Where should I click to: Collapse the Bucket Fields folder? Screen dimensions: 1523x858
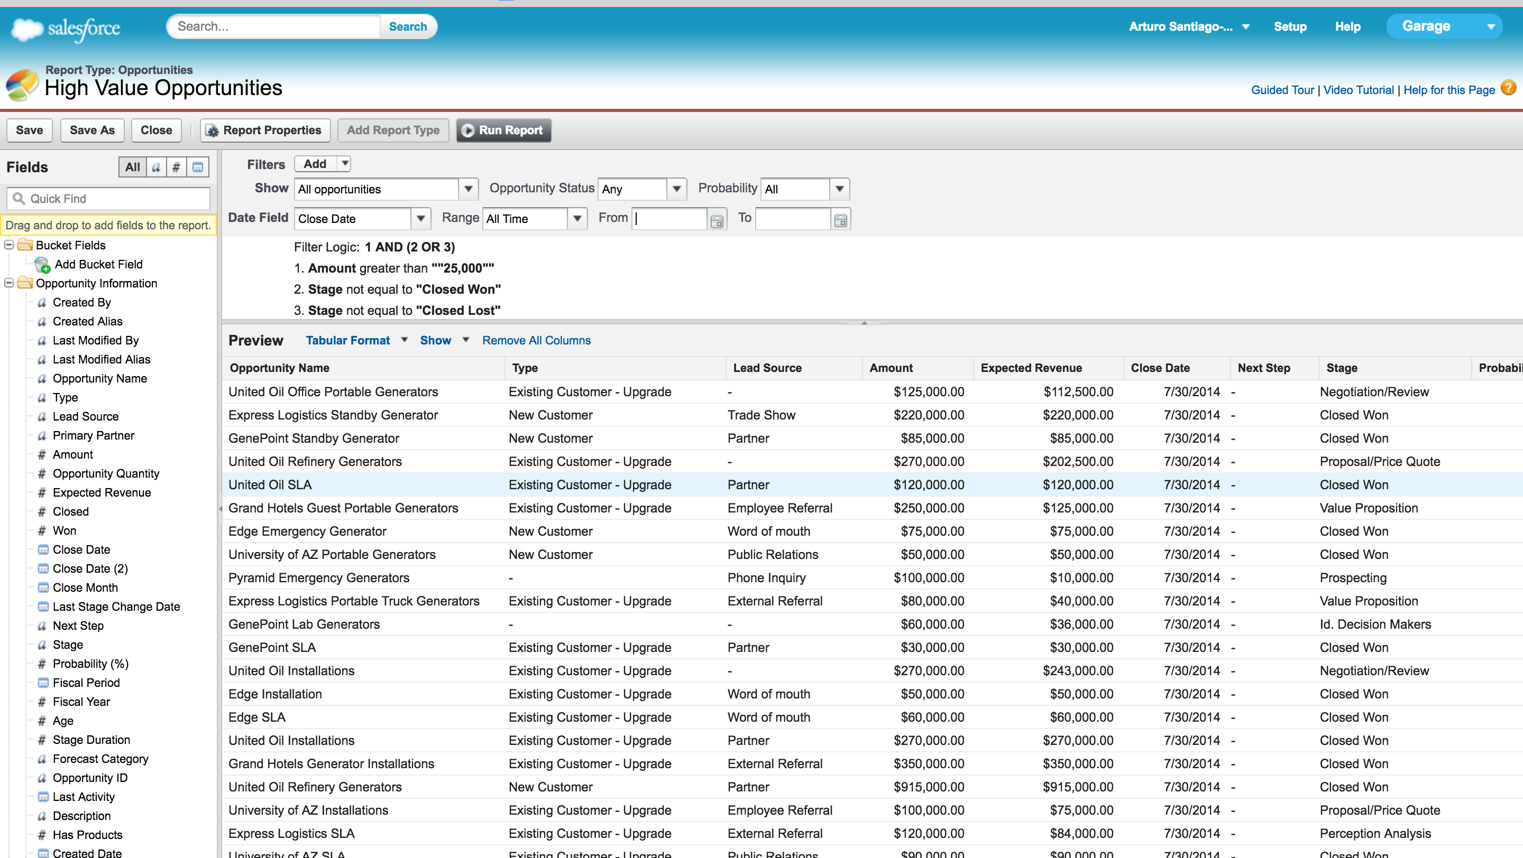9,245
